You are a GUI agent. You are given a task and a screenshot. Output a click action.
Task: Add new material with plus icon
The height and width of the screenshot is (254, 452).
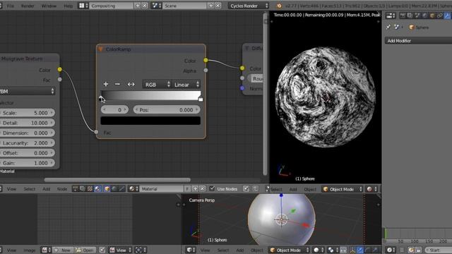pyautogui.click(x=195, y=189)
